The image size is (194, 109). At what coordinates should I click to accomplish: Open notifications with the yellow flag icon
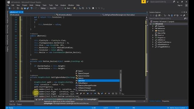(x=143, y=2)
